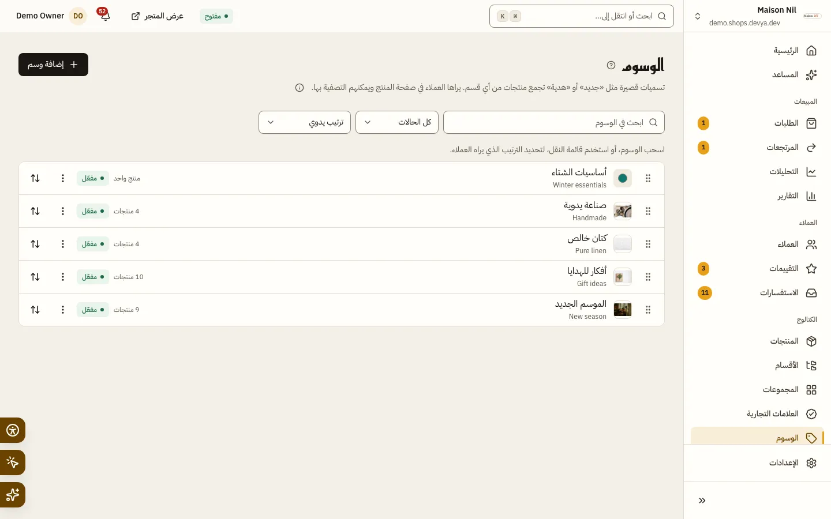Open the ترتيب يدوي sort dropdown
The height and width of the screenshot is (519, 831).
coord(305,122)
